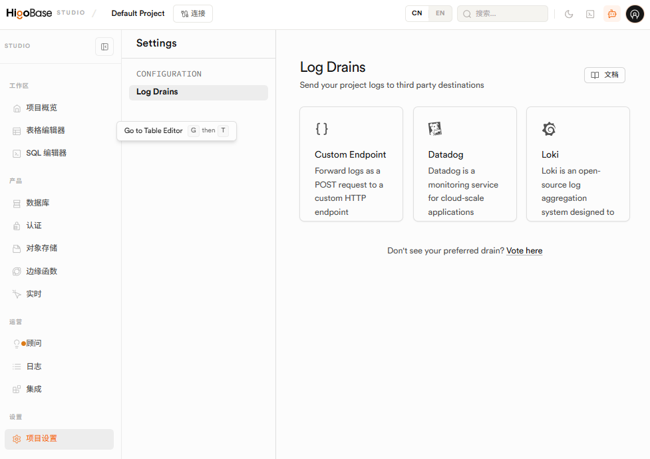Click the Log Drains page heading

point(333,67)
